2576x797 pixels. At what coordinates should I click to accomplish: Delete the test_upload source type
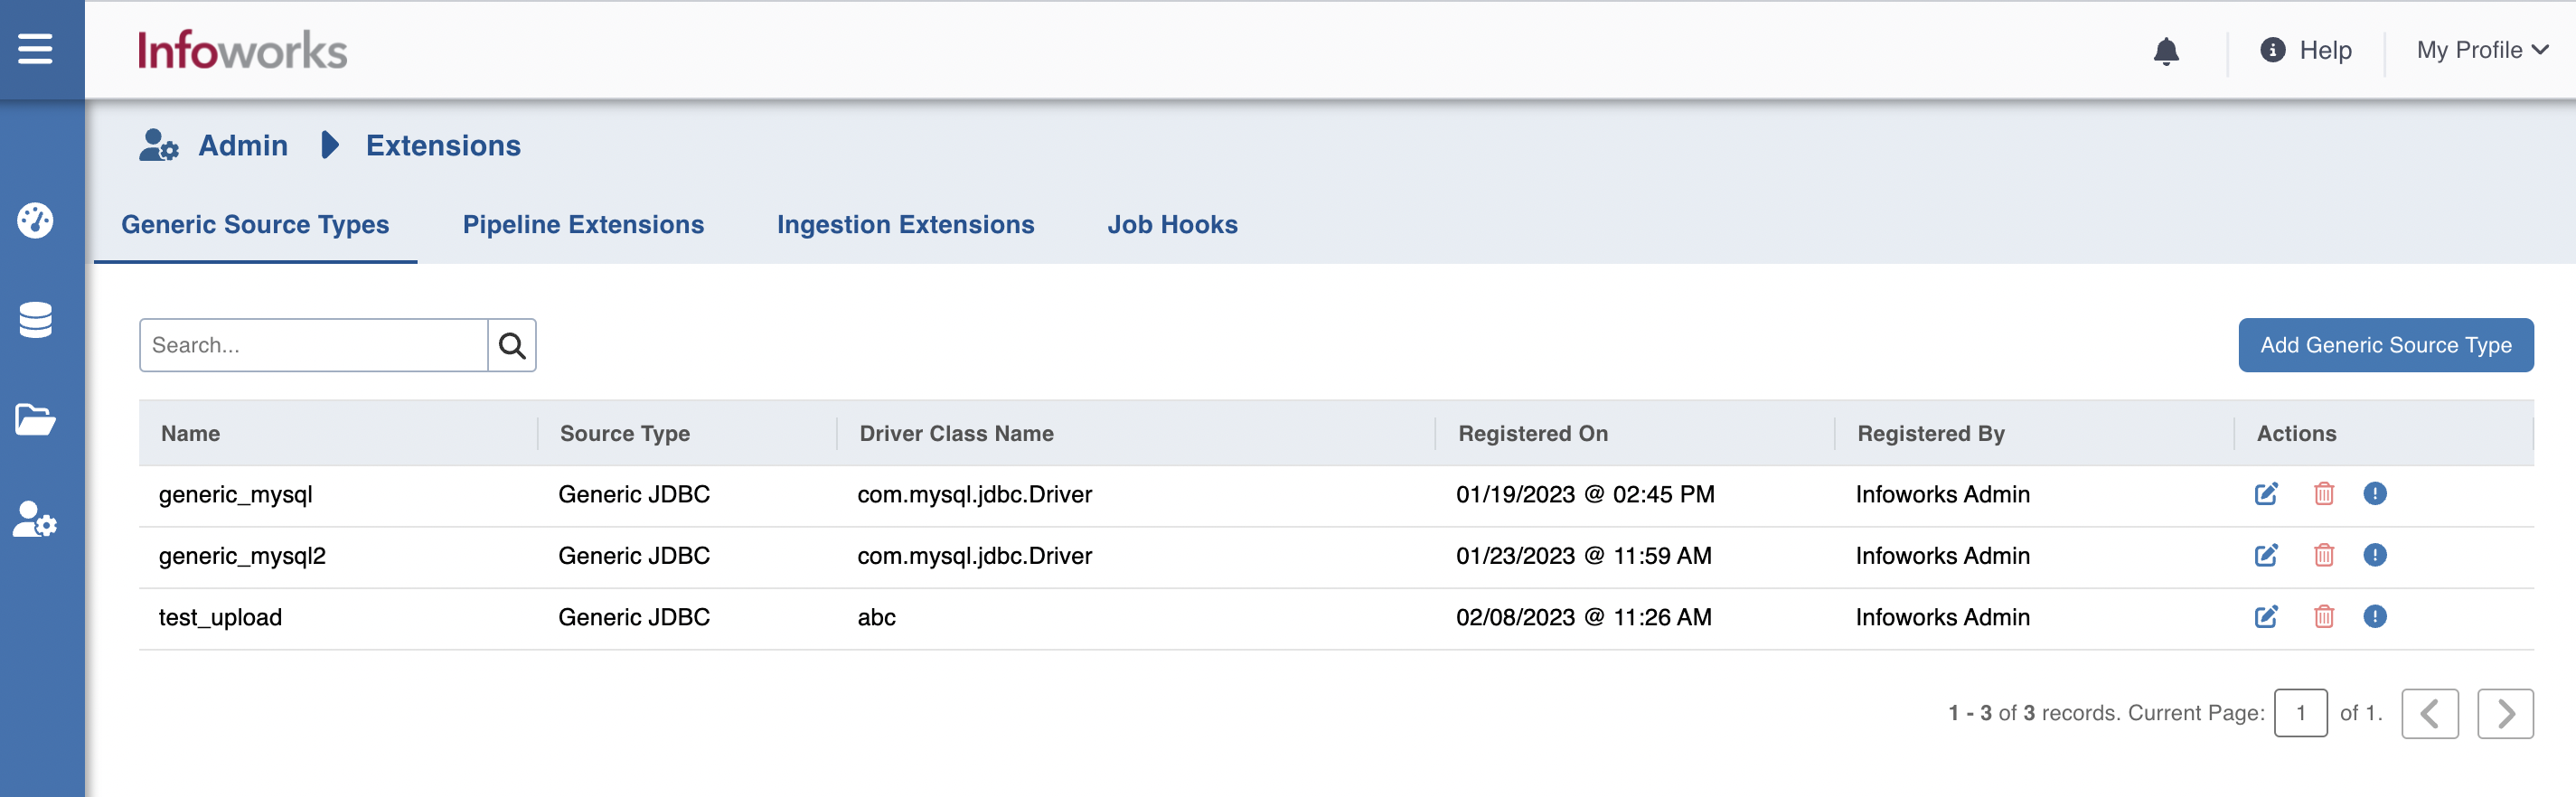2324,617
